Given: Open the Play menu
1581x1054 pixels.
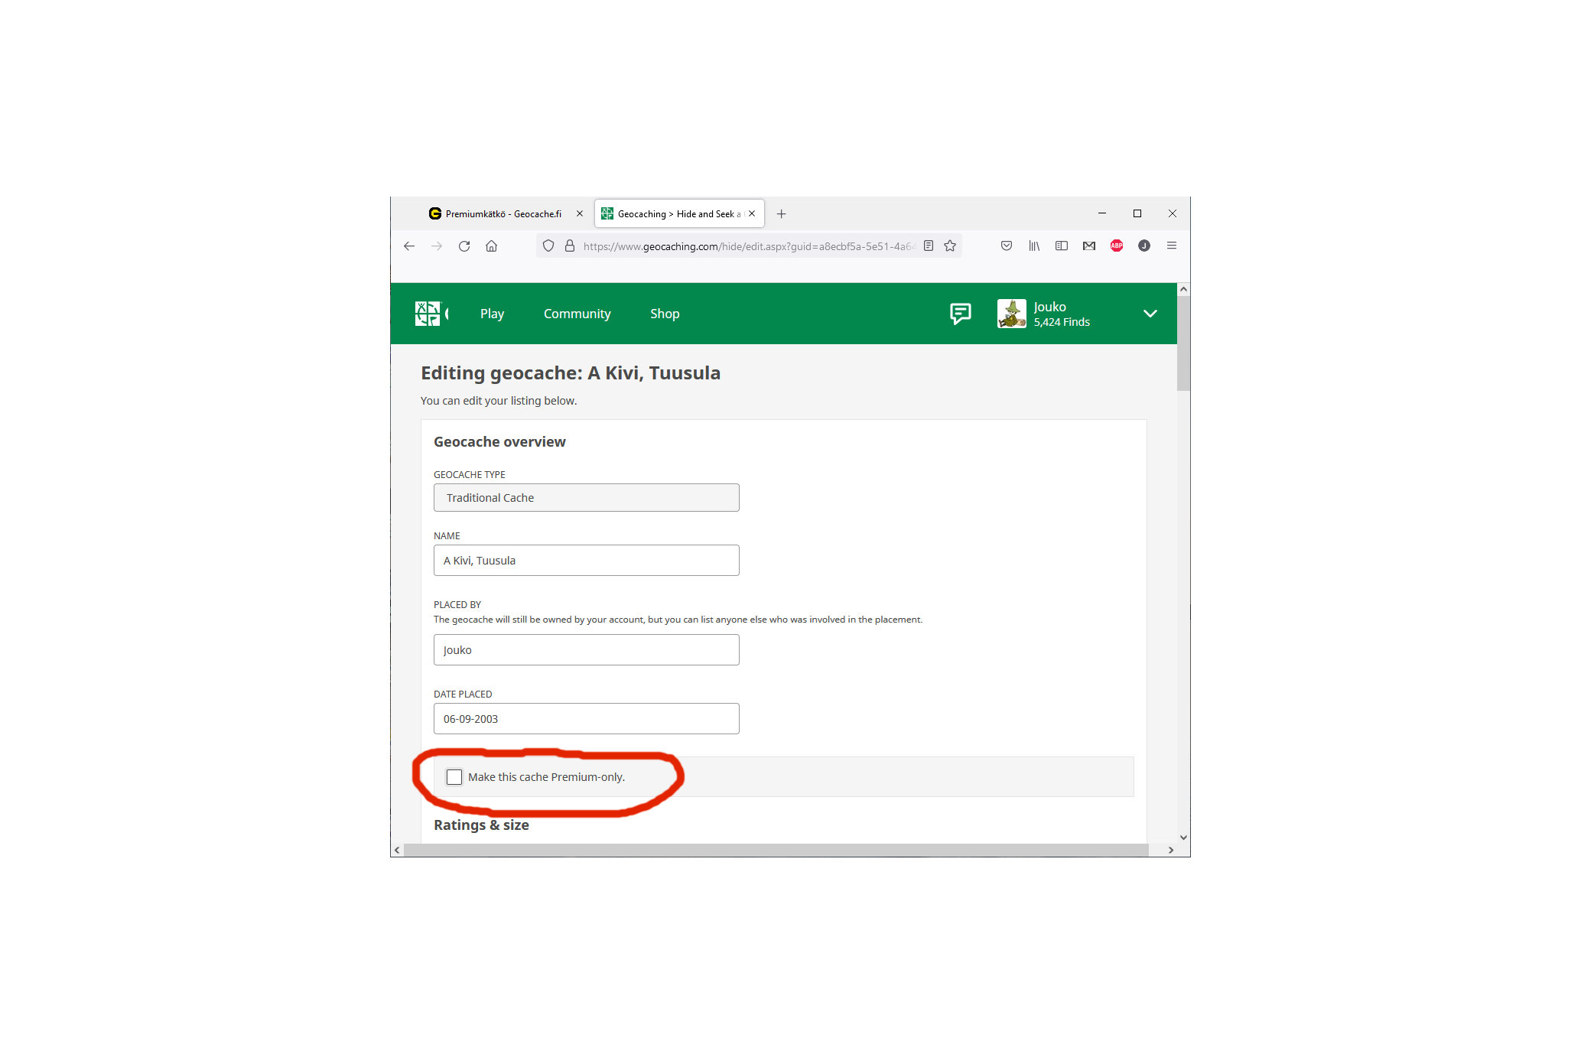Looking at the screenshot, I should coord(492,314).
